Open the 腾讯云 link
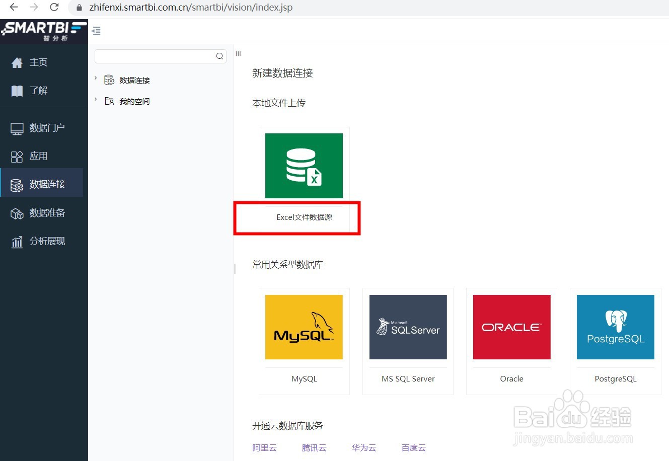This screenshot has height=461, width=669. pyautogui.click(x=314, y=448)
